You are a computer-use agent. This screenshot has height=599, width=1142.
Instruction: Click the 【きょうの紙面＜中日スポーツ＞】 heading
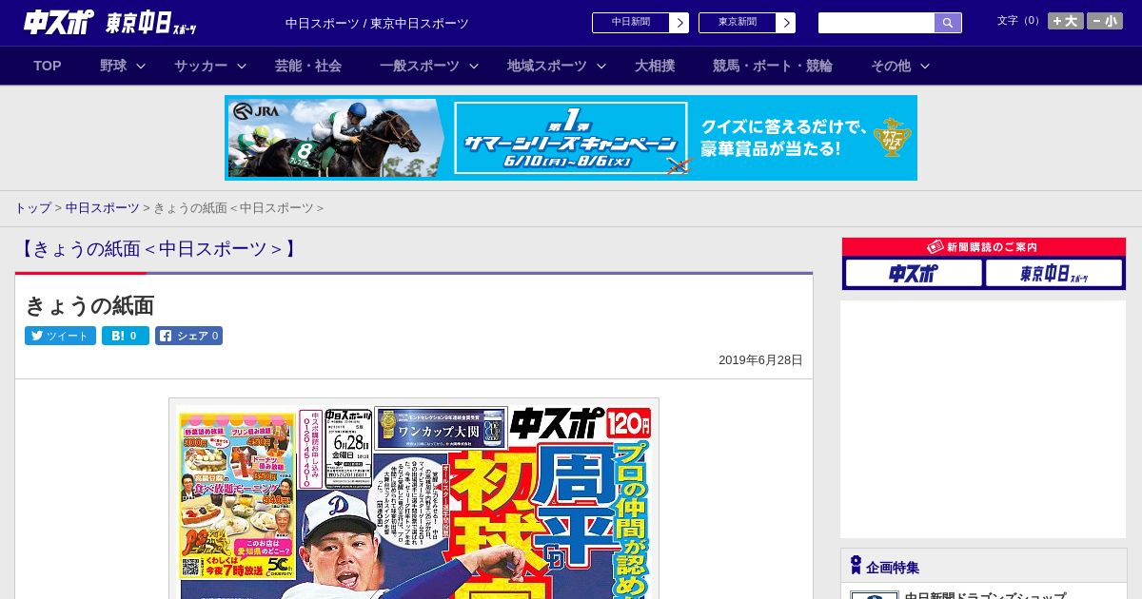click(x=158, y=249)
